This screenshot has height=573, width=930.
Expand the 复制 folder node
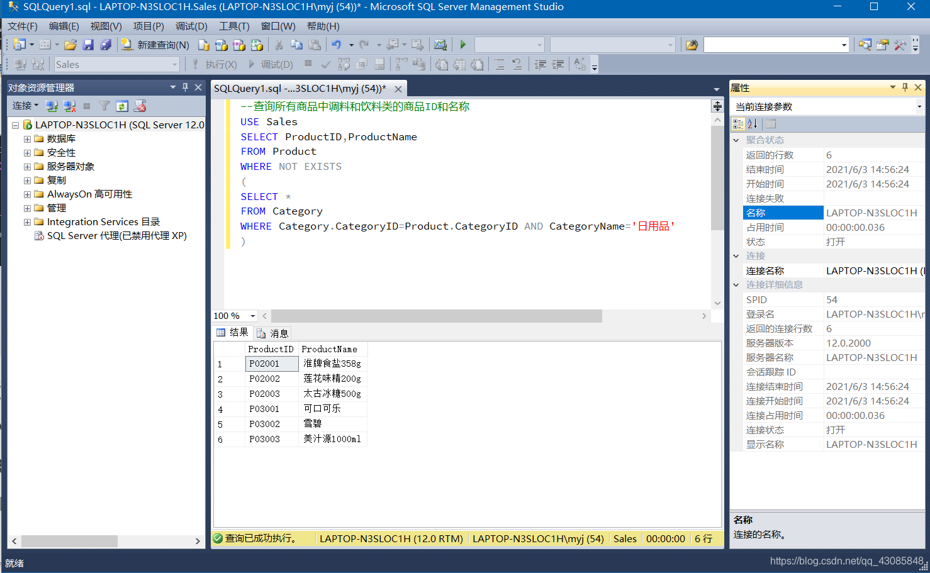pyautogui.click(x=27, y=181)
